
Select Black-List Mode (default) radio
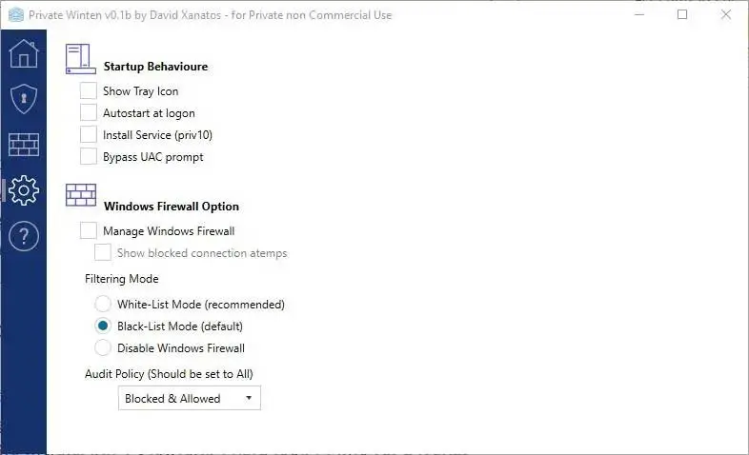(103, 326)
